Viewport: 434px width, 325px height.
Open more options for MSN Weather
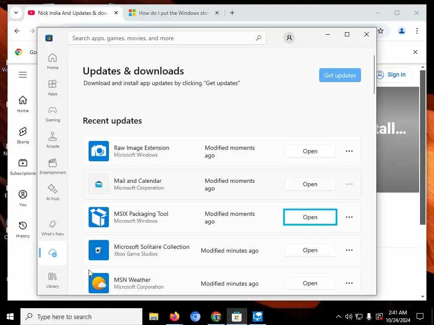[x=349, y=283]
